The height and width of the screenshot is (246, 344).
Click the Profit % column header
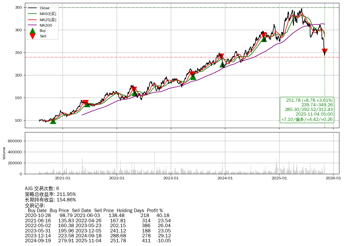point(155,210)
